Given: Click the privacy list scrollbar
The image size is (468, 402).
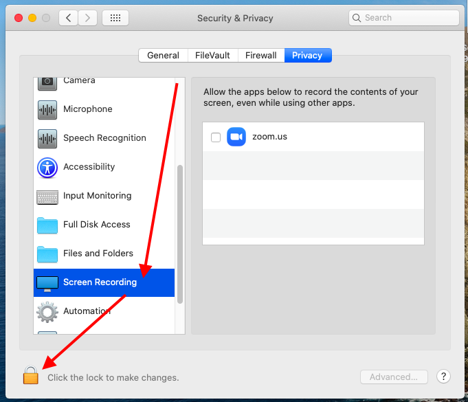Looking at the screenshot, I should tap(180, 234).
